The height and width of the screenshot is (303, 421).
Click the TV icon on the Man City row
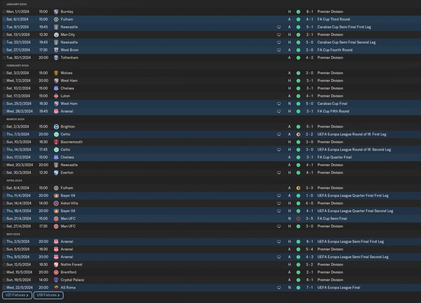pyautogui.click(x=279, y=35)
